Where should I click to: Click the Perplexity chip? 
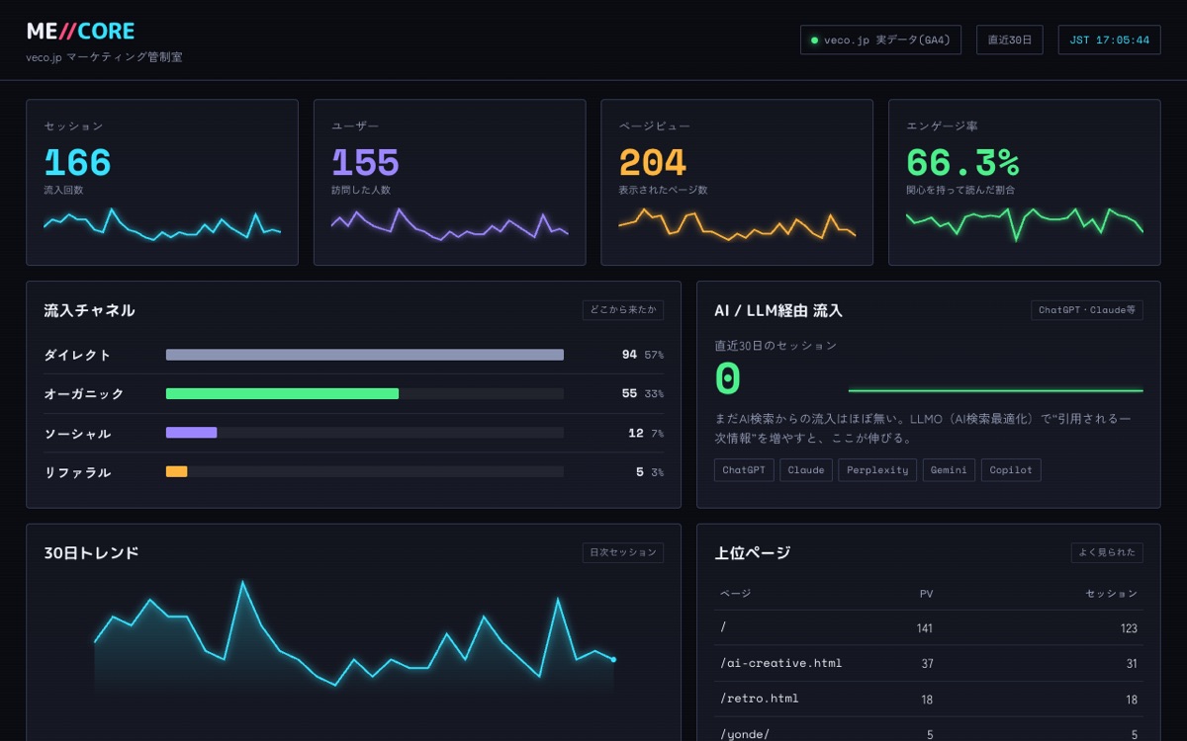877,470
